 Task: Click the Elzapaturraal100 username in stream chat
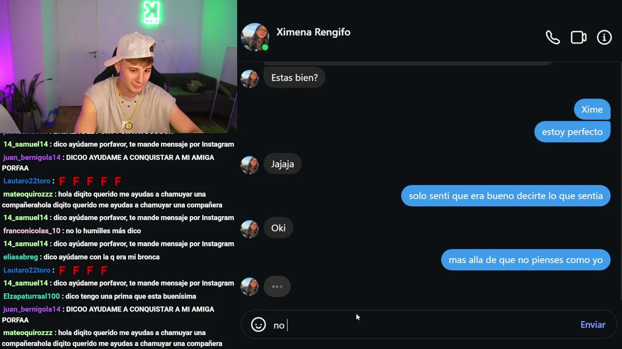click(32, 296)
